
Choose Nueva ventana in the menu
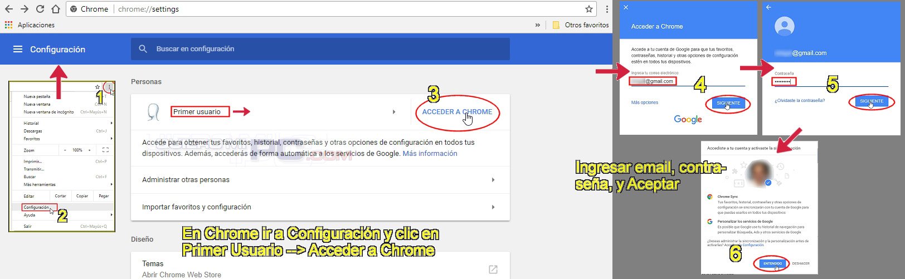point(37,104)
